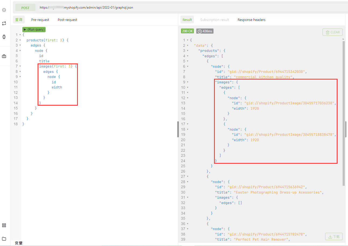Select the Post-request tab
This screenshot has width=348, height=246.
[x=67, y=20]
